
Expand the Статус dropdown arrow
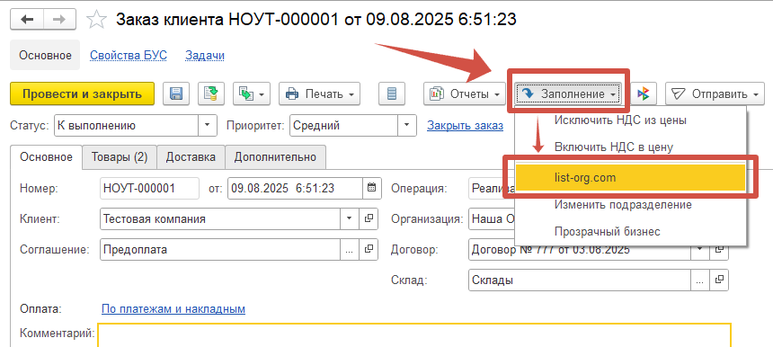point(207,126)
